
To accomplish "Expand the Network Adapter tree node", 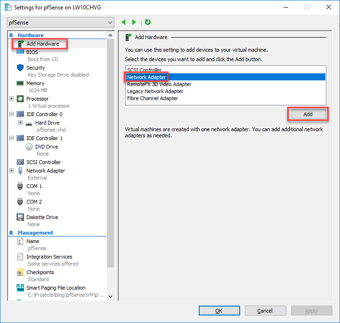I will point(11,171).
